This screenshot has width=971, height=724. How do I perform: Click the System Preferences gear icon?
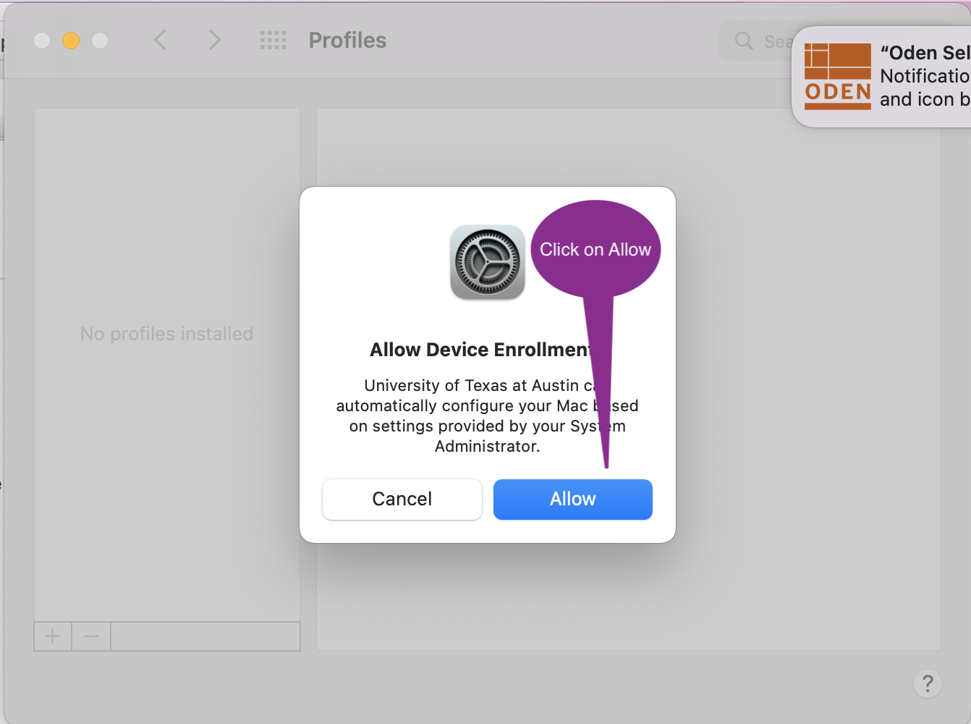point(487,262)
